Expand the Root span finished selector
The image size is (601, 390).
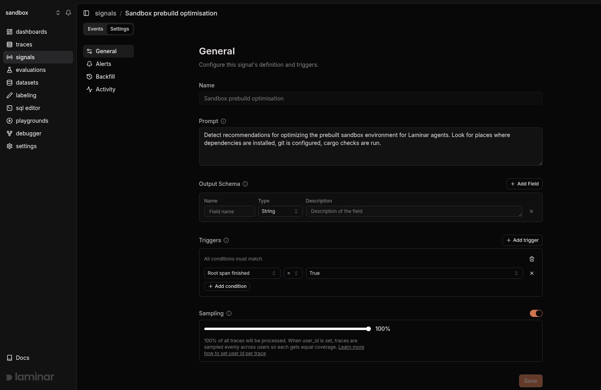pyautogui.click(x=242, y=273)
